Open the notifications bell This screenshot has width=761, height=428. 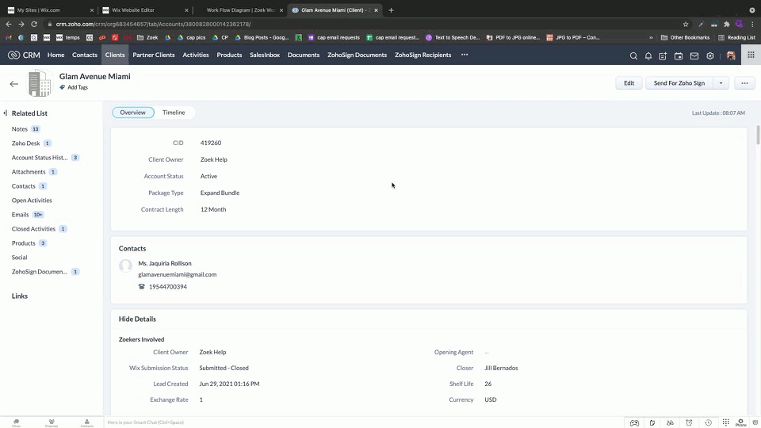648,55
